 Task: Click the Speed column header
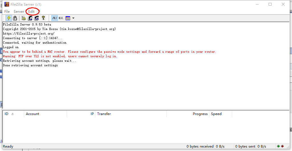pos(221,114)
